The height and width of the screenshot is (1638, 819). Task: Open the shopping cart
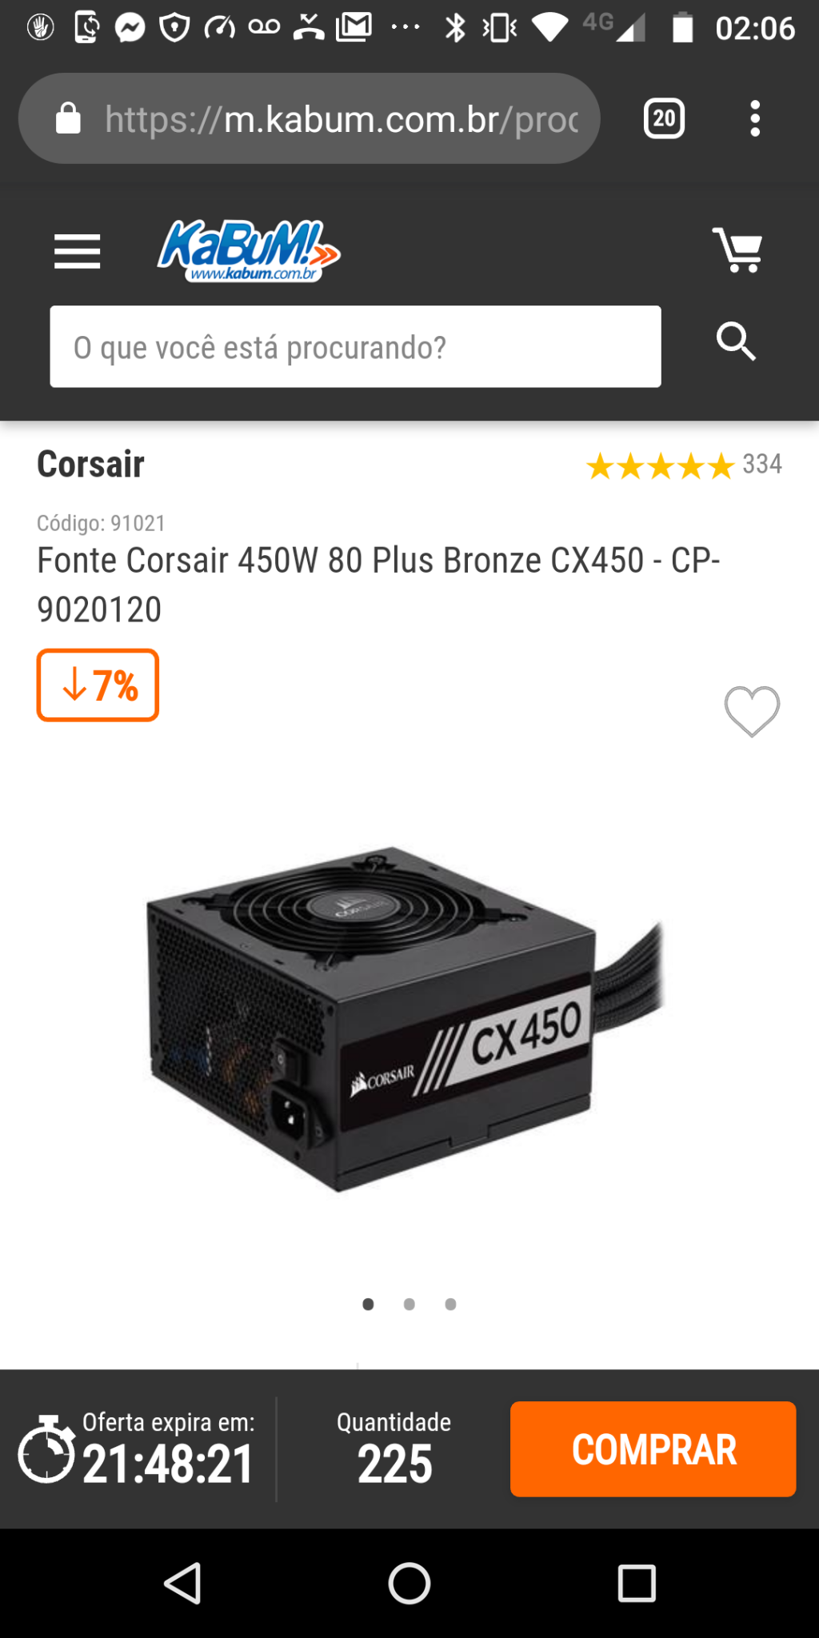pyautogui.click(x=737, y=250)
